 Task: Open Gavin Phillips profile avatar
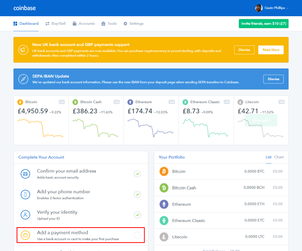coord(259,8)
